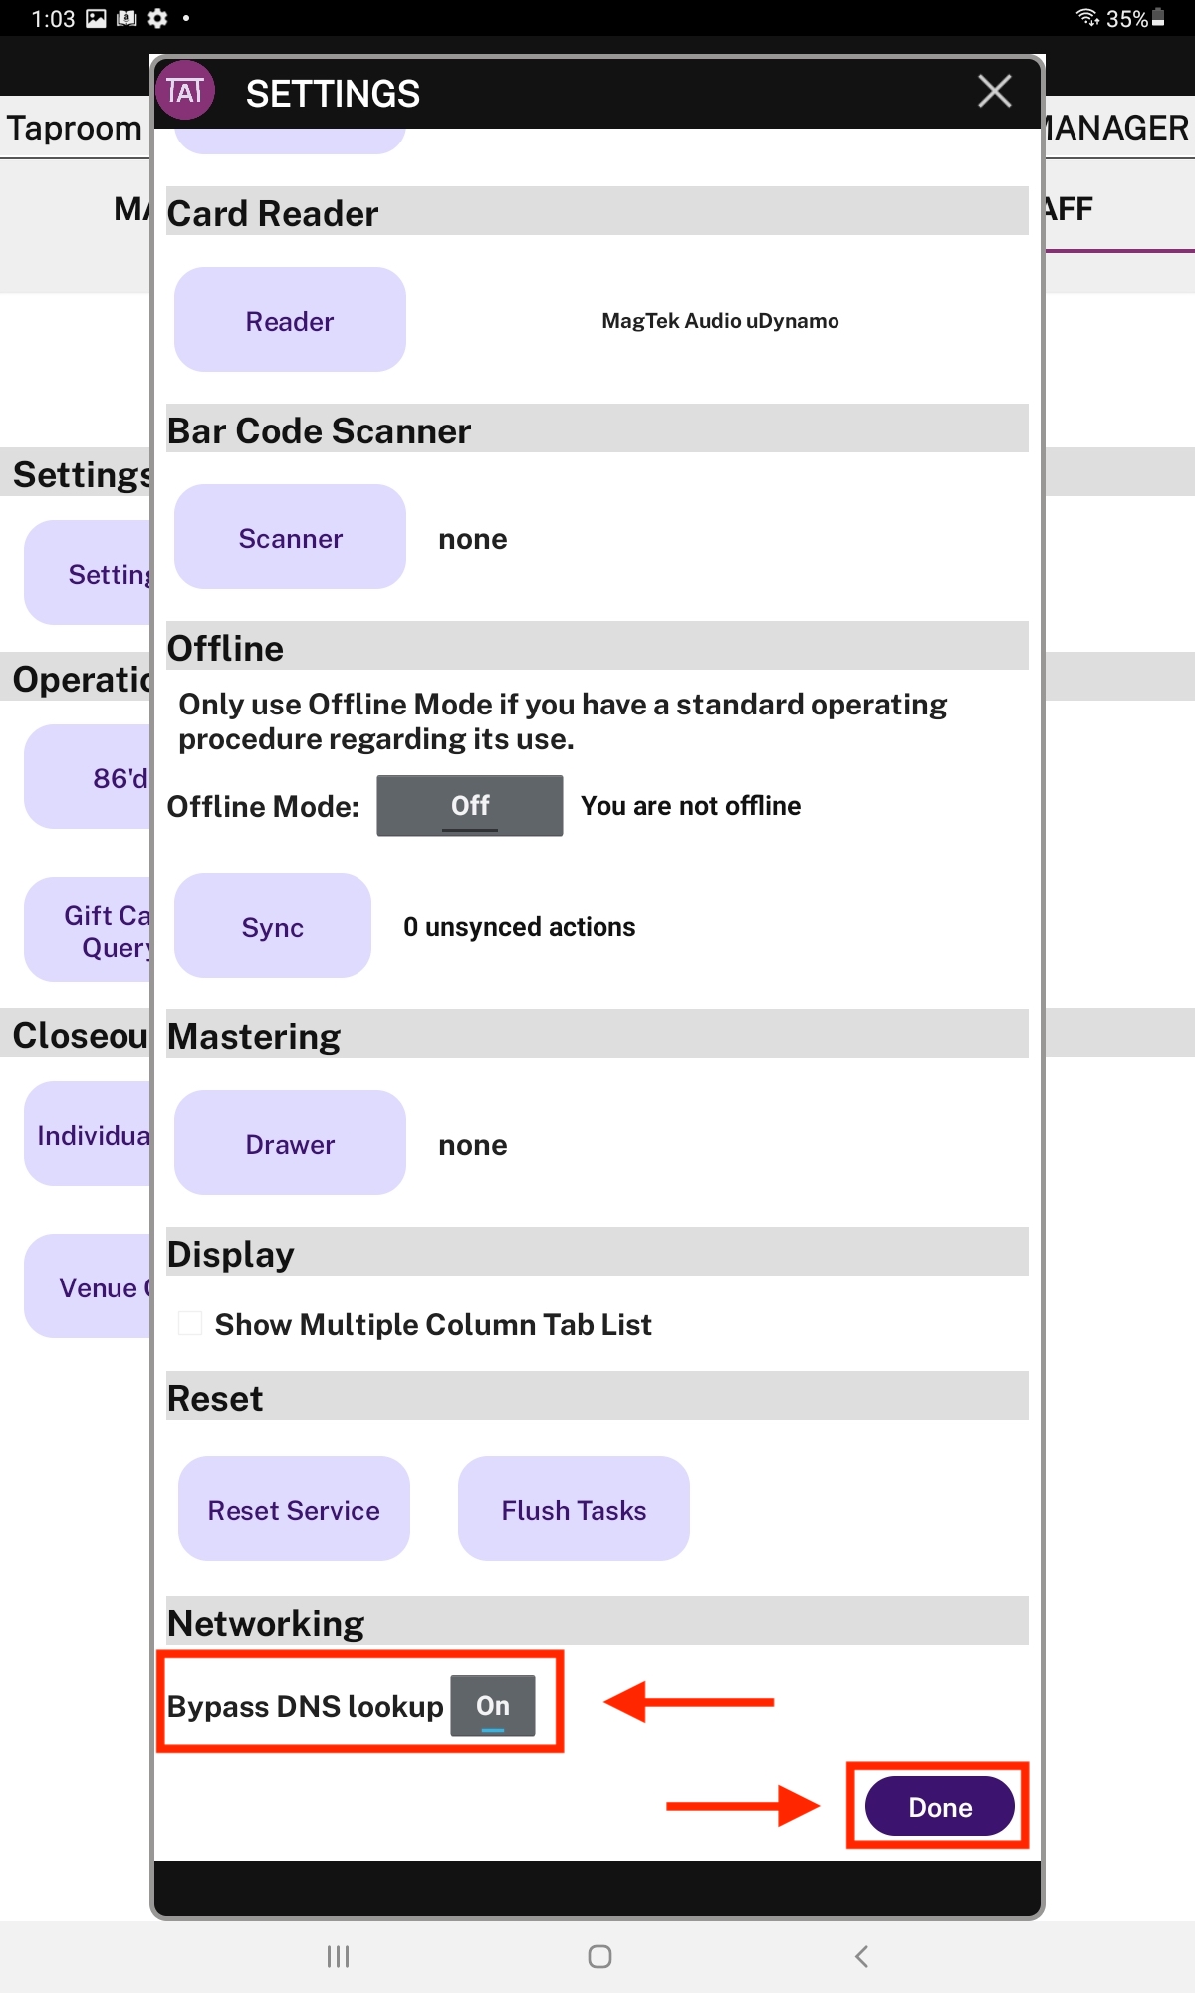Click the 'Bypass DNS lookup' label

(305, 1706)
